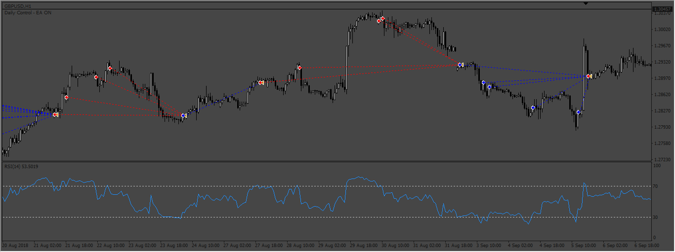Click the blue marker where the red dashed lines converge

point(460,65)
